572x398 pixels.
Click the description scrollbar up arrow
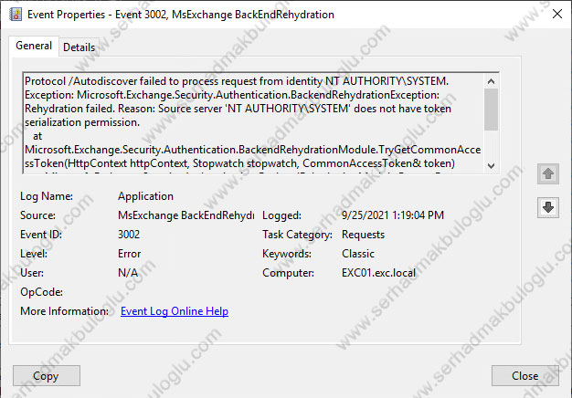coord(491,81)
